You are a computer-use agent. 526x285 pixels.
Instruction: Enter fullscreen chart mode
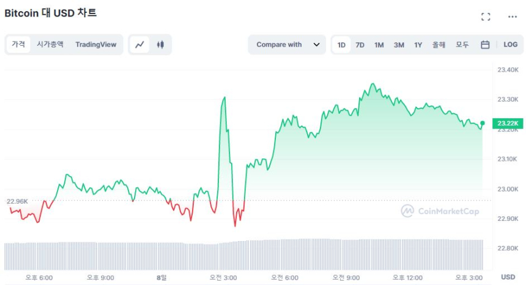[486, 17]
